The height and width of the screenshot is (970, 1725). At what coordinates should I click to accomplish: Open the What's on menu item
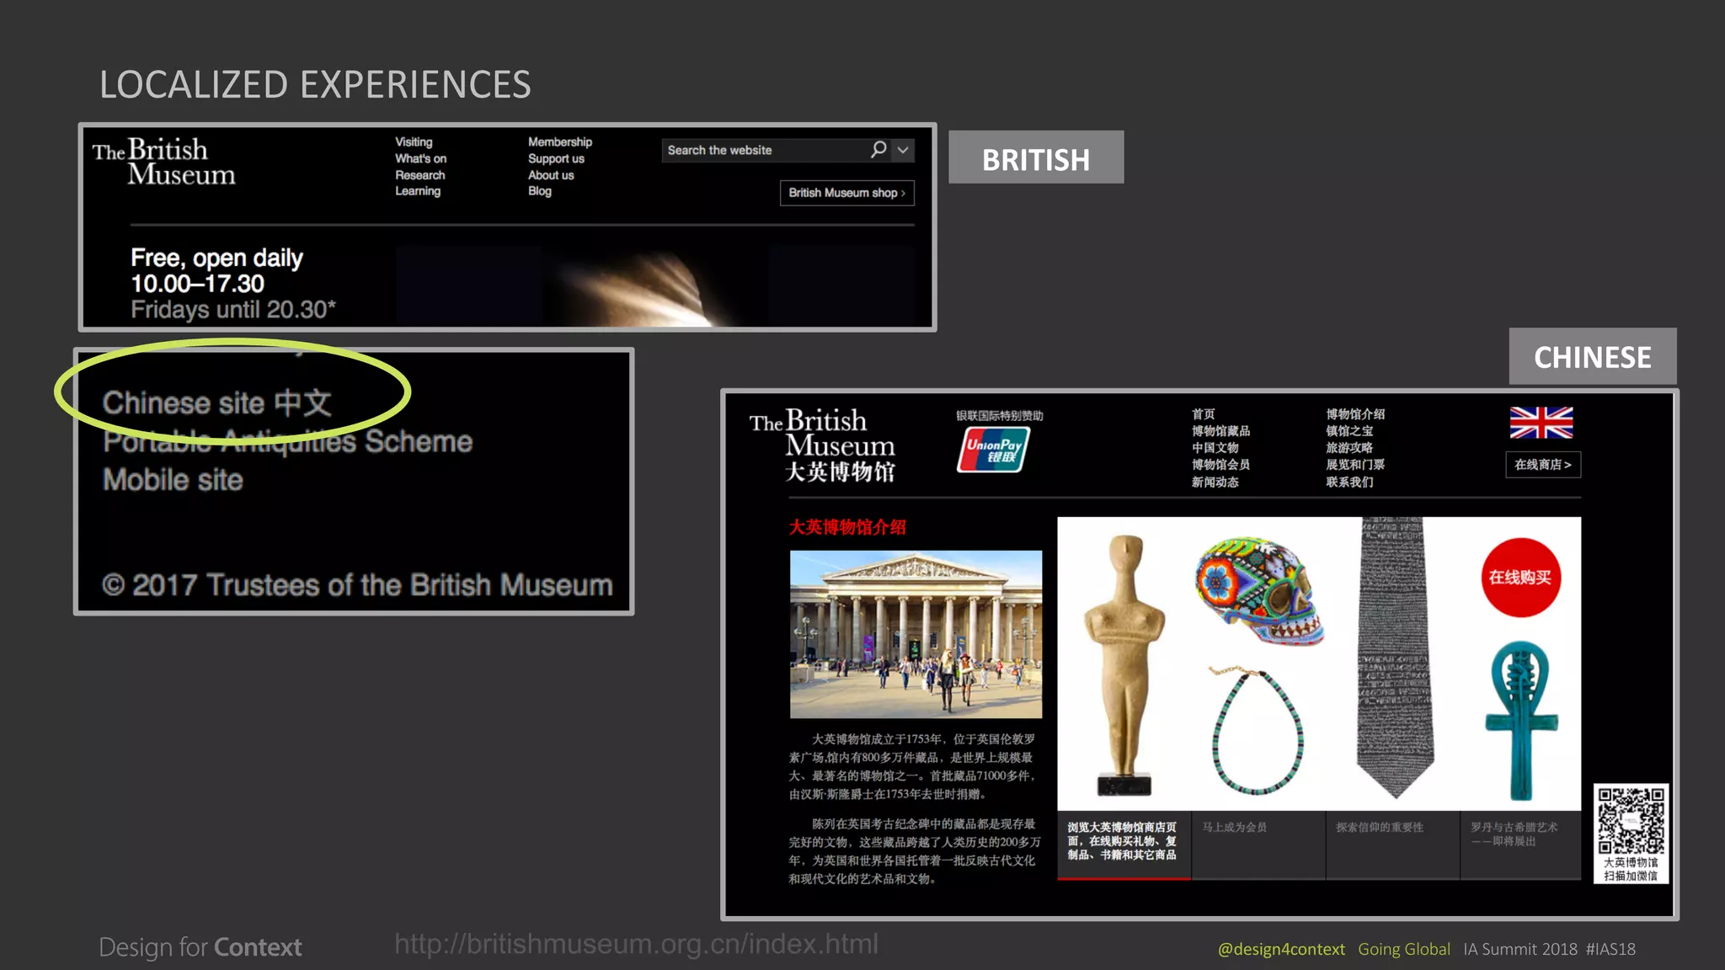pos(421,158)
